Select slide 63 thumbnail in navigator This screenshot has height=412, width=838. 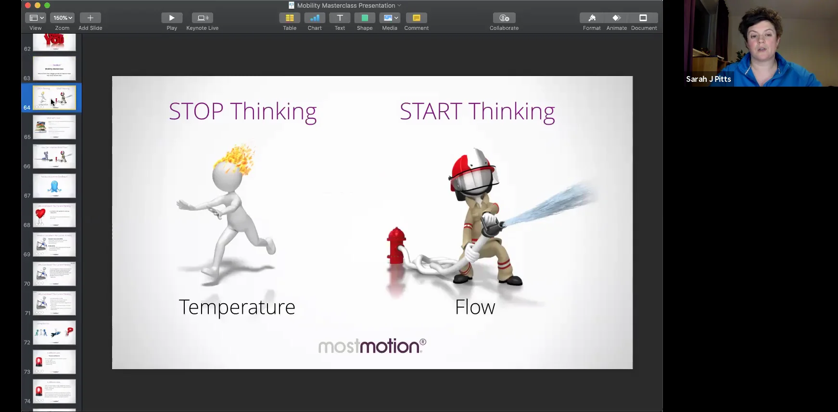54,68
